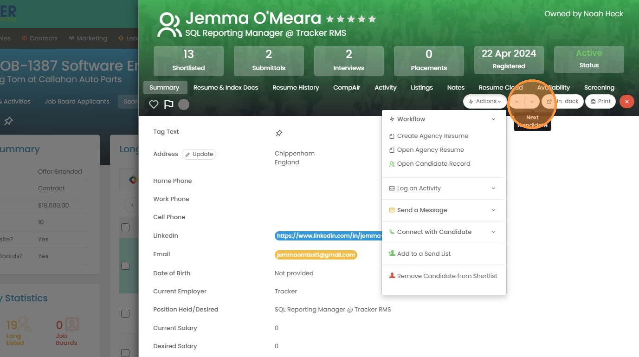The width and height of the screenshot is (639, 357).
Task: Click the SQL Reporting Manager @ Tracker RMS subtitle
Action: [x=265, y=33]
